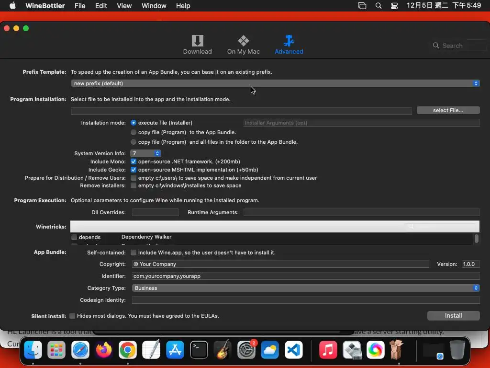Open System Settings from the Dock

point(246,349)
